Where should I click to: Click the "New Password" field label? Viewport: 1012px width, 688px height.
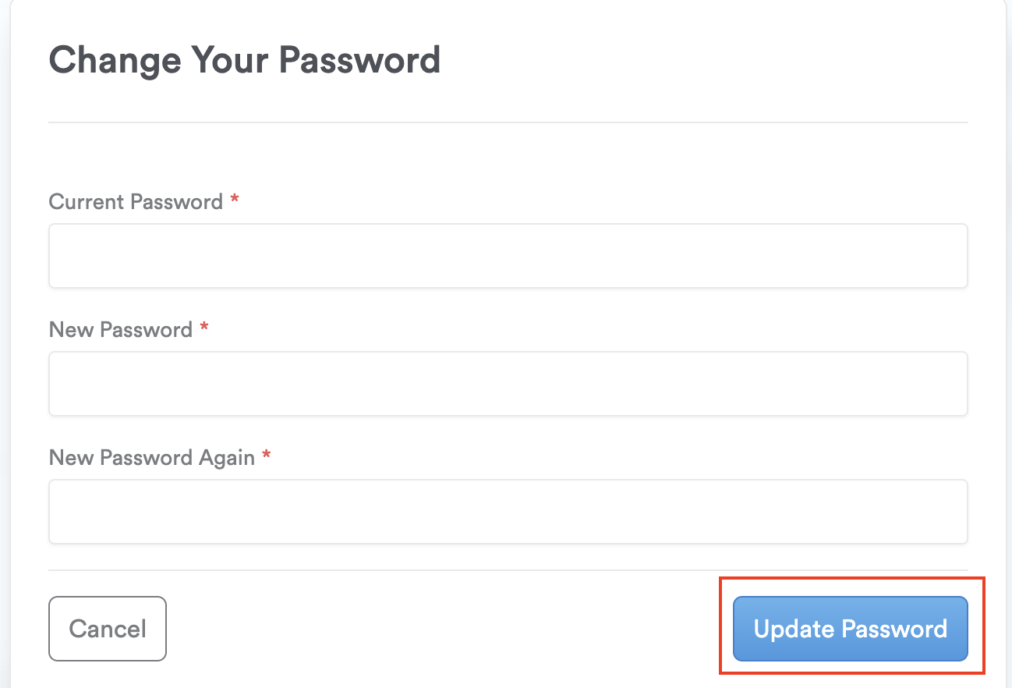pos(120,330)
